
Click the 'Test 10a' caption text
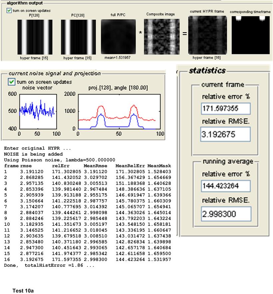[23, 291]
